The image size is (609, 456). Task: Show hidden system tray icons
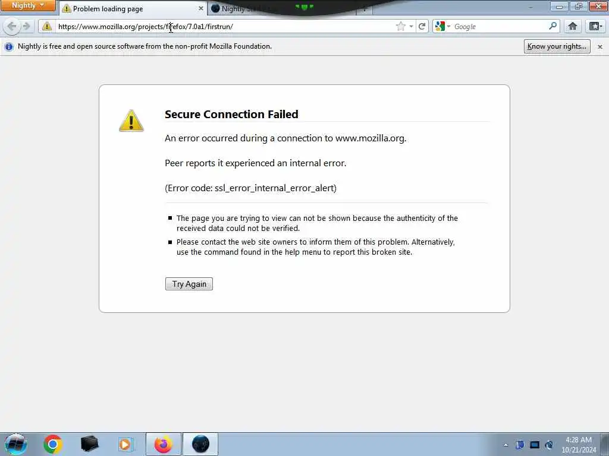[506, 445]
